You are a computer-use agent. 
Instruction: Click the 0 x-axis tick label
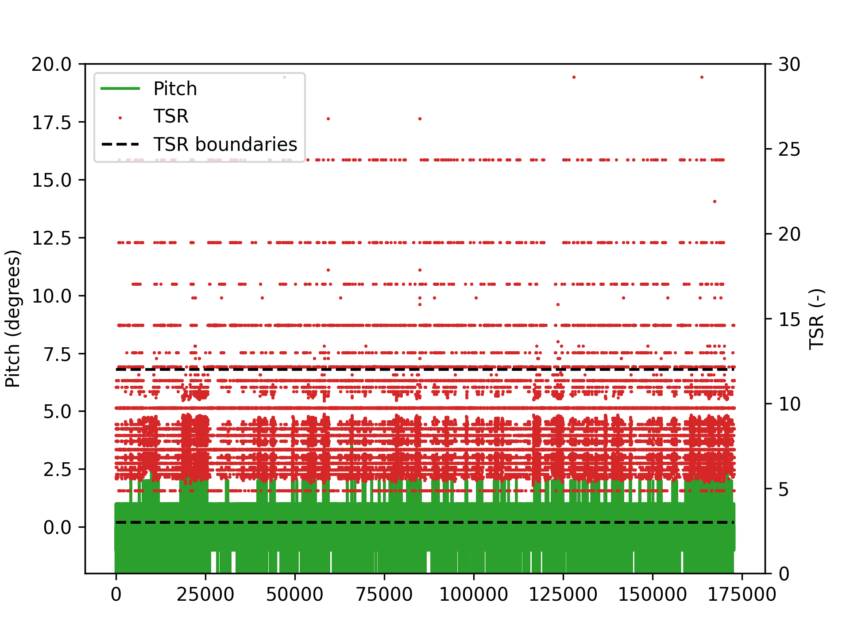point(116,595)
